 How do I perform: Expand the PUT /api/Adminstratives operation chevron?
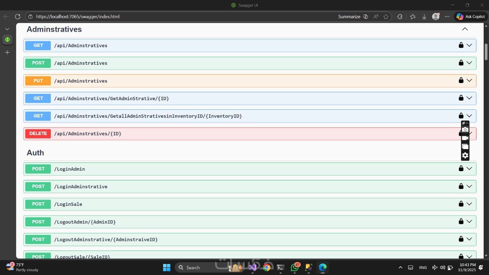click(x=470, y=80)
